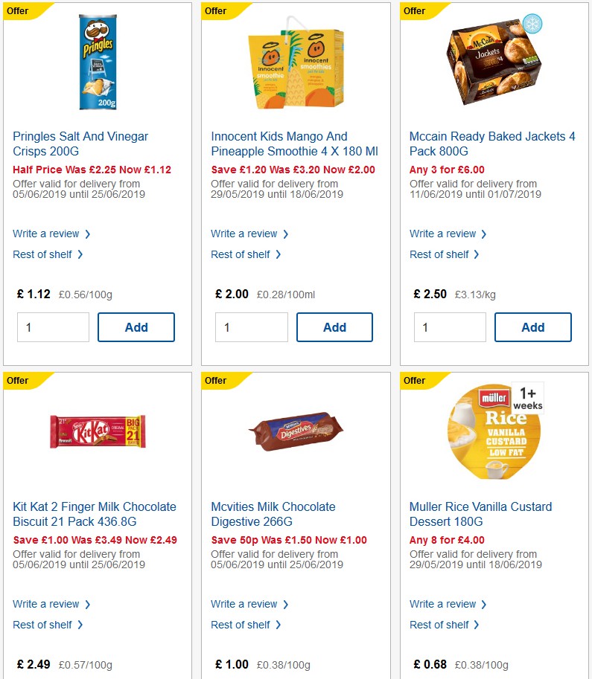Add Pringles crisps to basket
This screenshot has width=592, height=679.
(136, 326)
